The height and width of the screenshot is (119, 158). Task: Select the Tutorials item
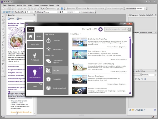(x=56, y=70)
